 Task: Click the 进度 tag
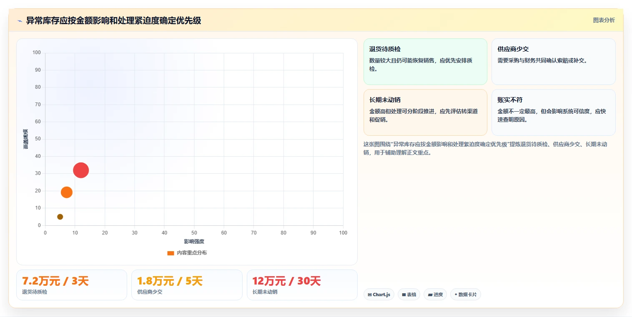[435, 295]
